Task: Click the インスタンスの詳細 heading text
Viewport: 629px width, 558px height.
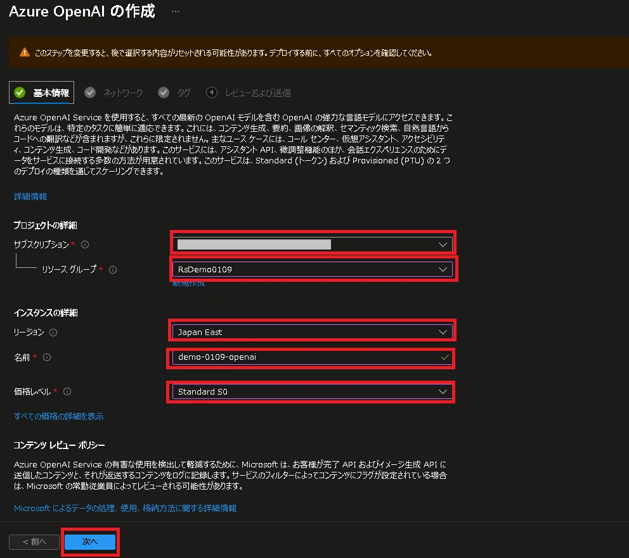Action: point(46,312)
